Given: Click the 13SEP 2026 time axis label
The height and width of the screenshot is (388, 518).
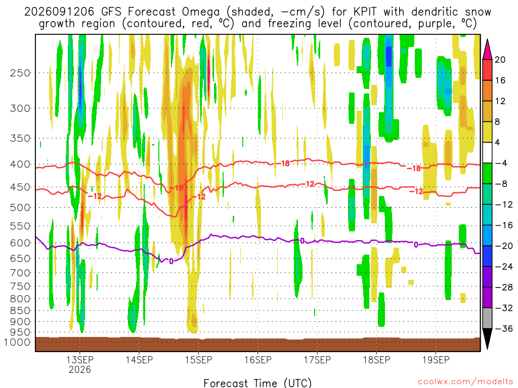Looking at the screenshot, I should [x=79, y=364].
